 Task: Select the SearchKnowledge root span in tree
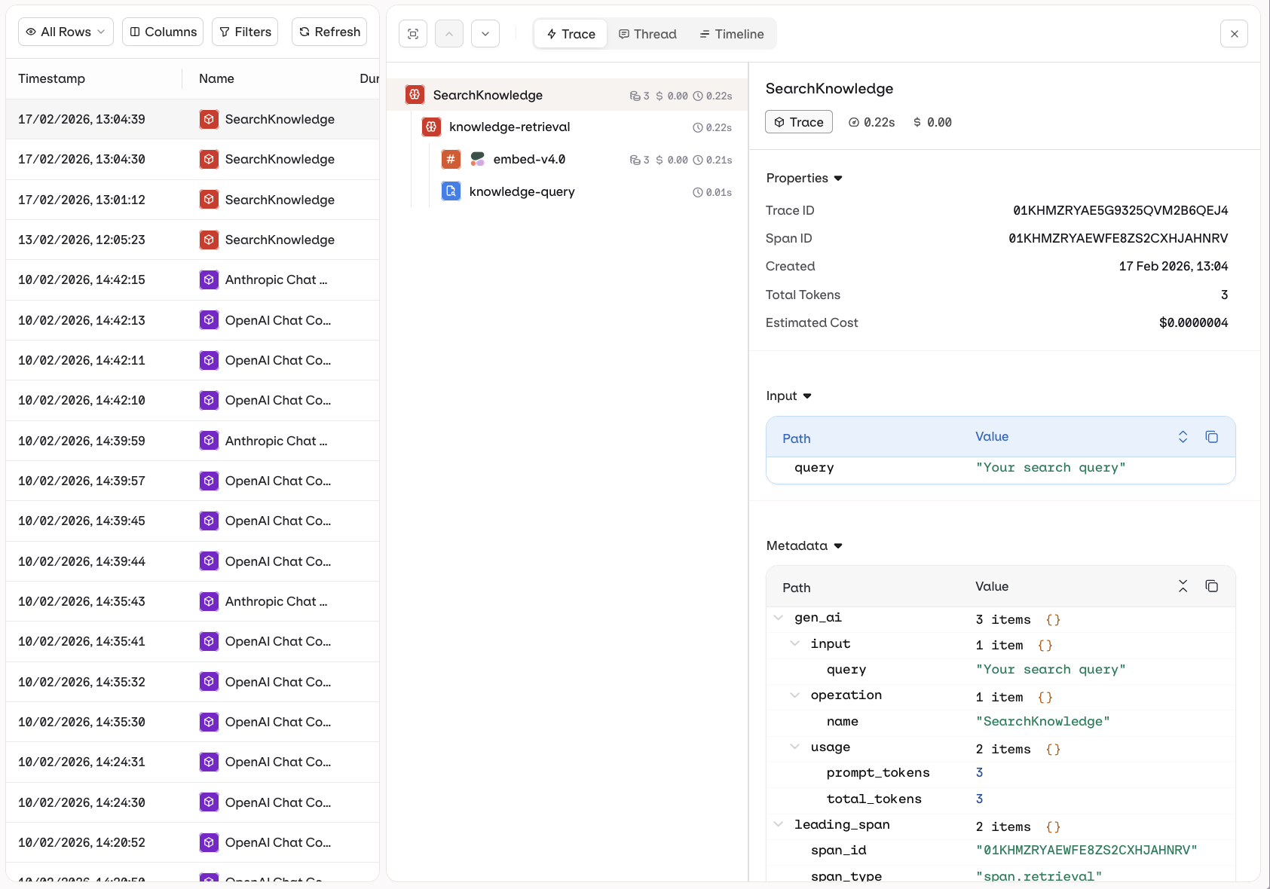[x=568, y=95]
